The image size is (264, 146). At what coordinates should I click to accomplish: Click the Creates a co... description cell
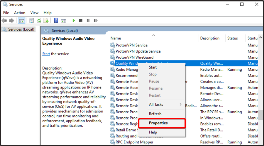(212, 81)
